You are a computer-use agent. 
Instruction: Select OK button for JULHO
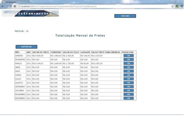[x=129, y=79]
